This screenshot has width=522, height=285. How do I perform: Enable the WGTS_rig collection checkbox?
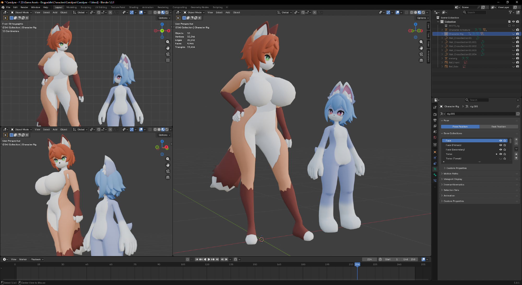509,26
